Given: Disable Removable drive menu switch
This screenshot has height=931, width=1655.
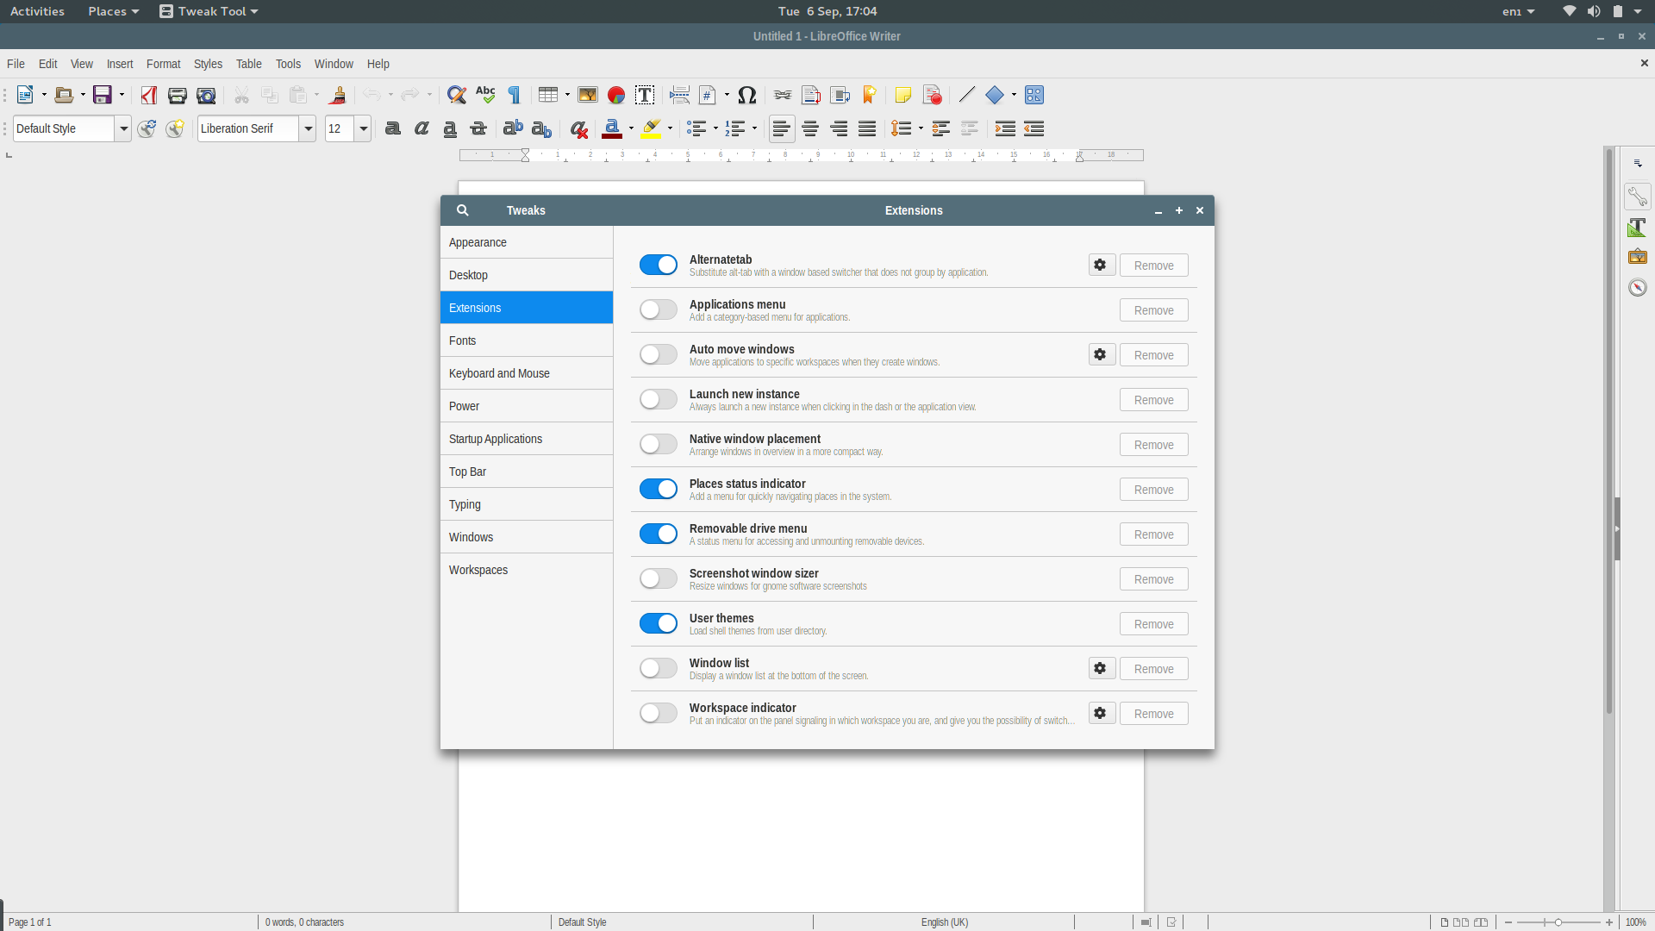Looking at the screenshot, I should pyautogui.click(x=659, y=534).
